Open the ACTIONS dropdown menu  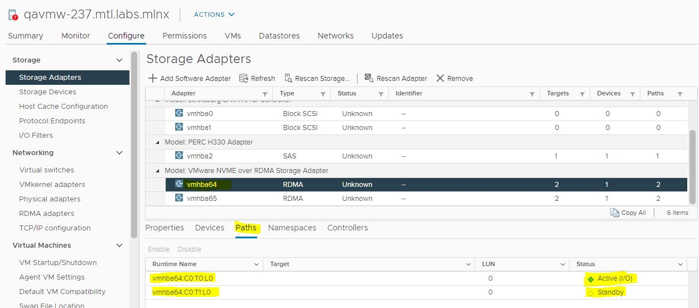(x=214, y=15)
